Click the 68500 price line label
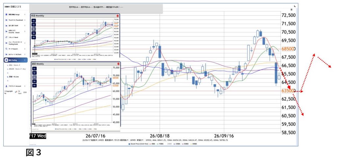 [288, 49]
